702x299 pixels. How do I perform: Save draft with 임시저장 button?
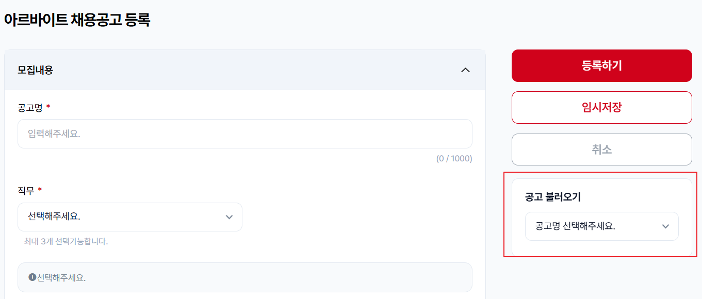tap(601, 107)
